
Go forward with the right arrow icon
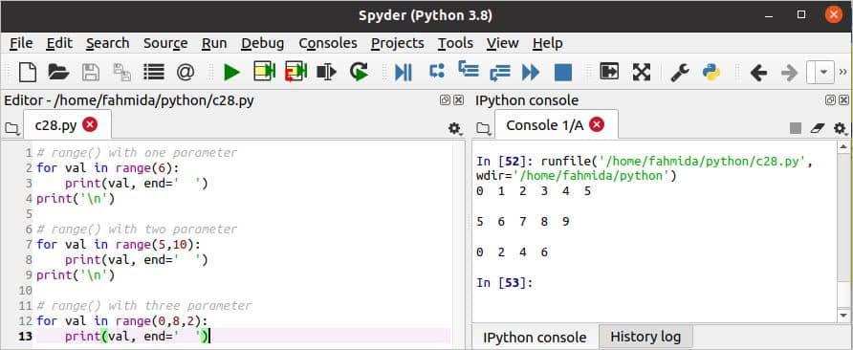(x=789, y=72)
